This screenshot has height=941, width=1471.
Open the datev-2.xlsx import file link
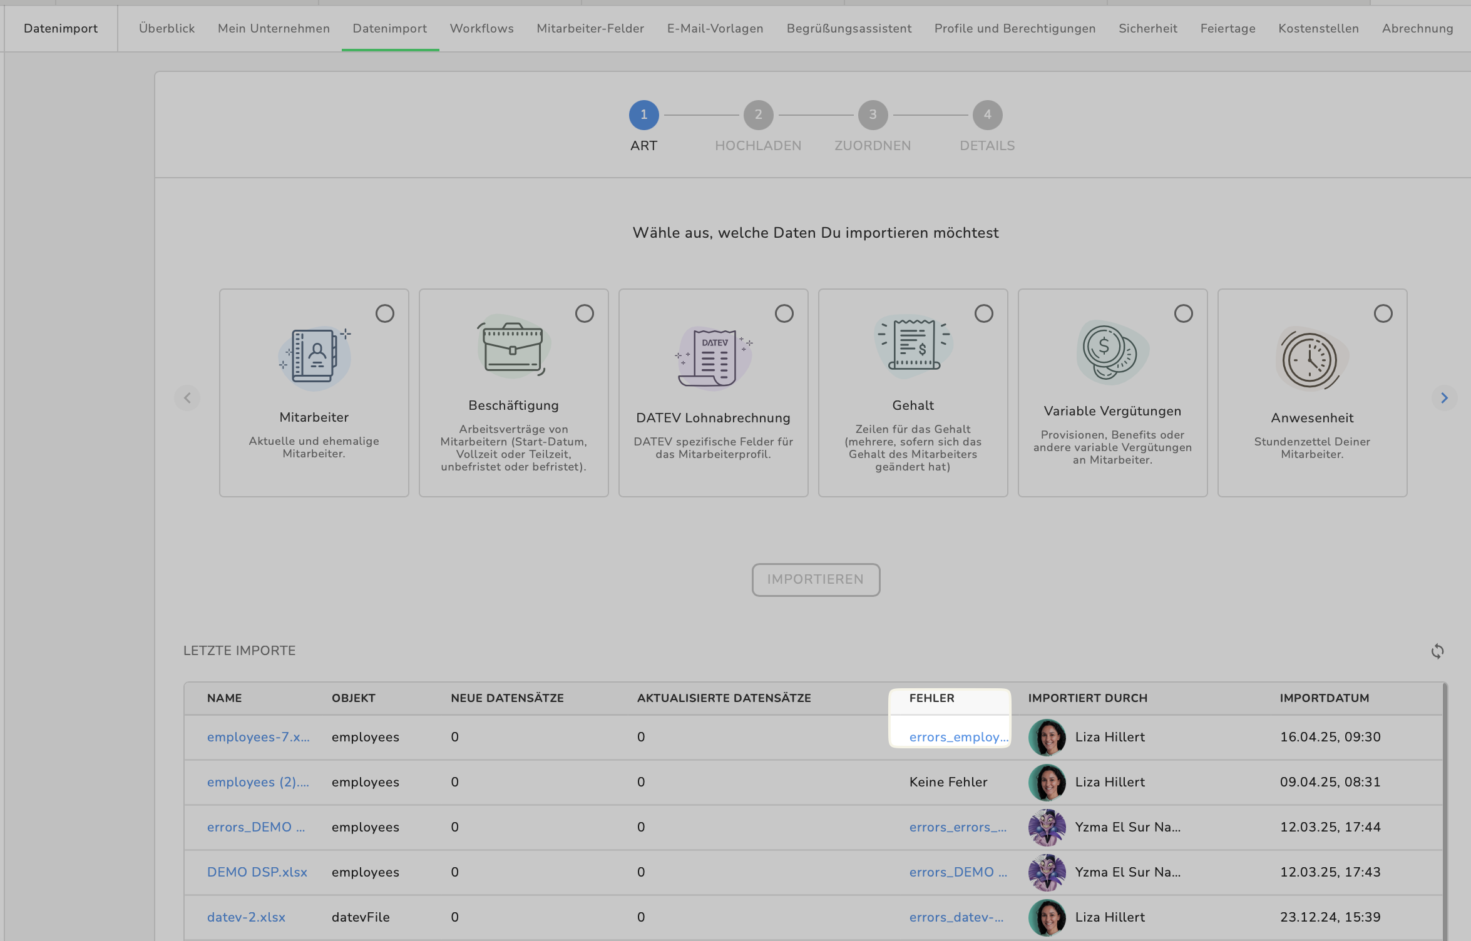click(x=246, y=917)
